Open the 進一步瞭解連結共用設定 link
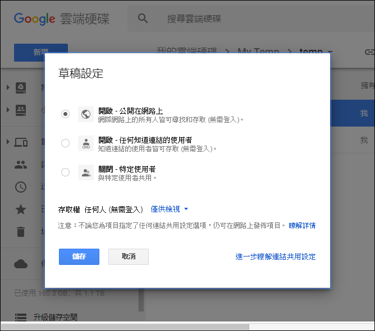 point(276,257)
